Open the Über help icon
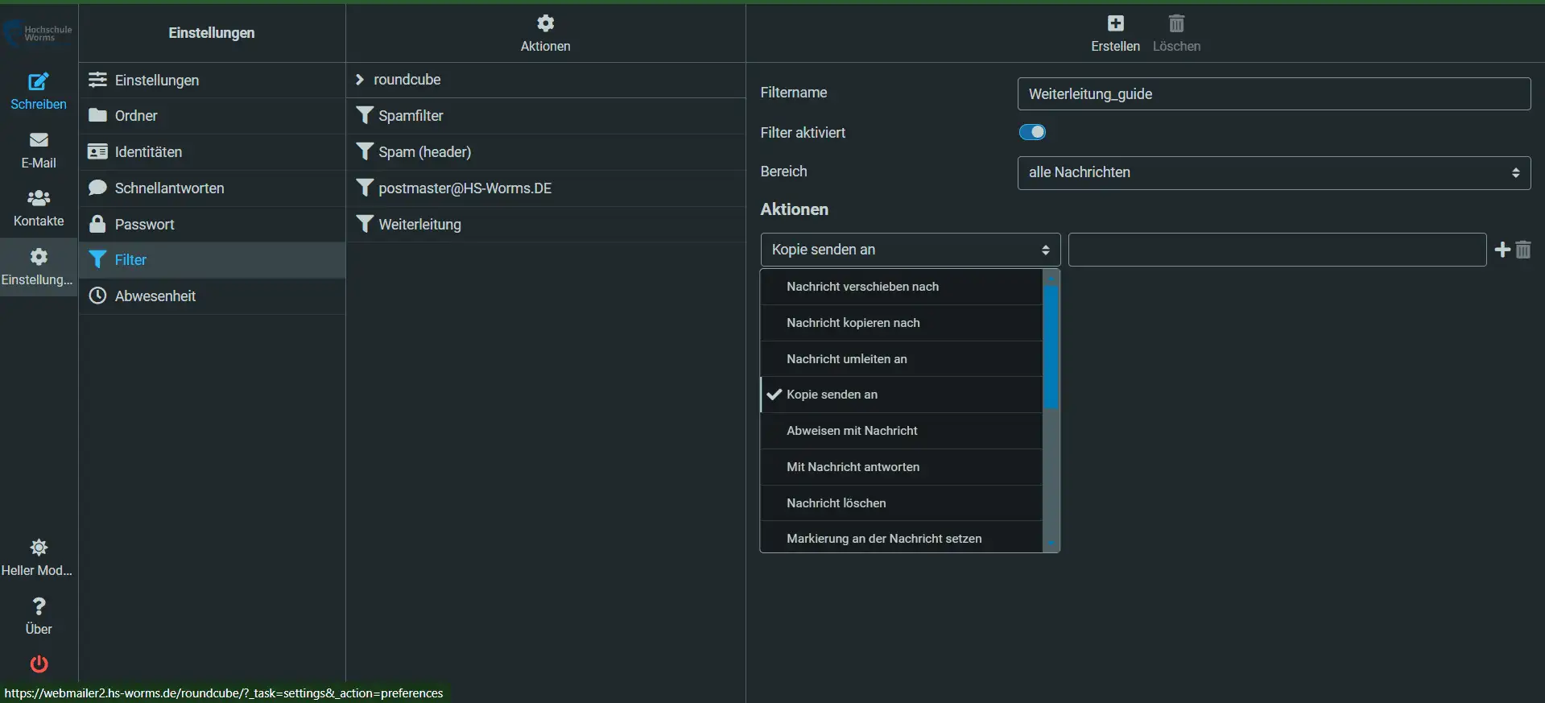Image resolution: width=1545 pixels, height=703 pixels. coord(38,606)
